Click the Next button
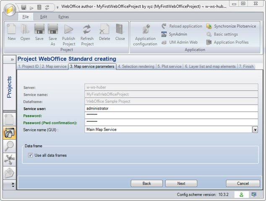Image resolution: width=266 pixels, height=201 pixels. [x=181, y=183]
